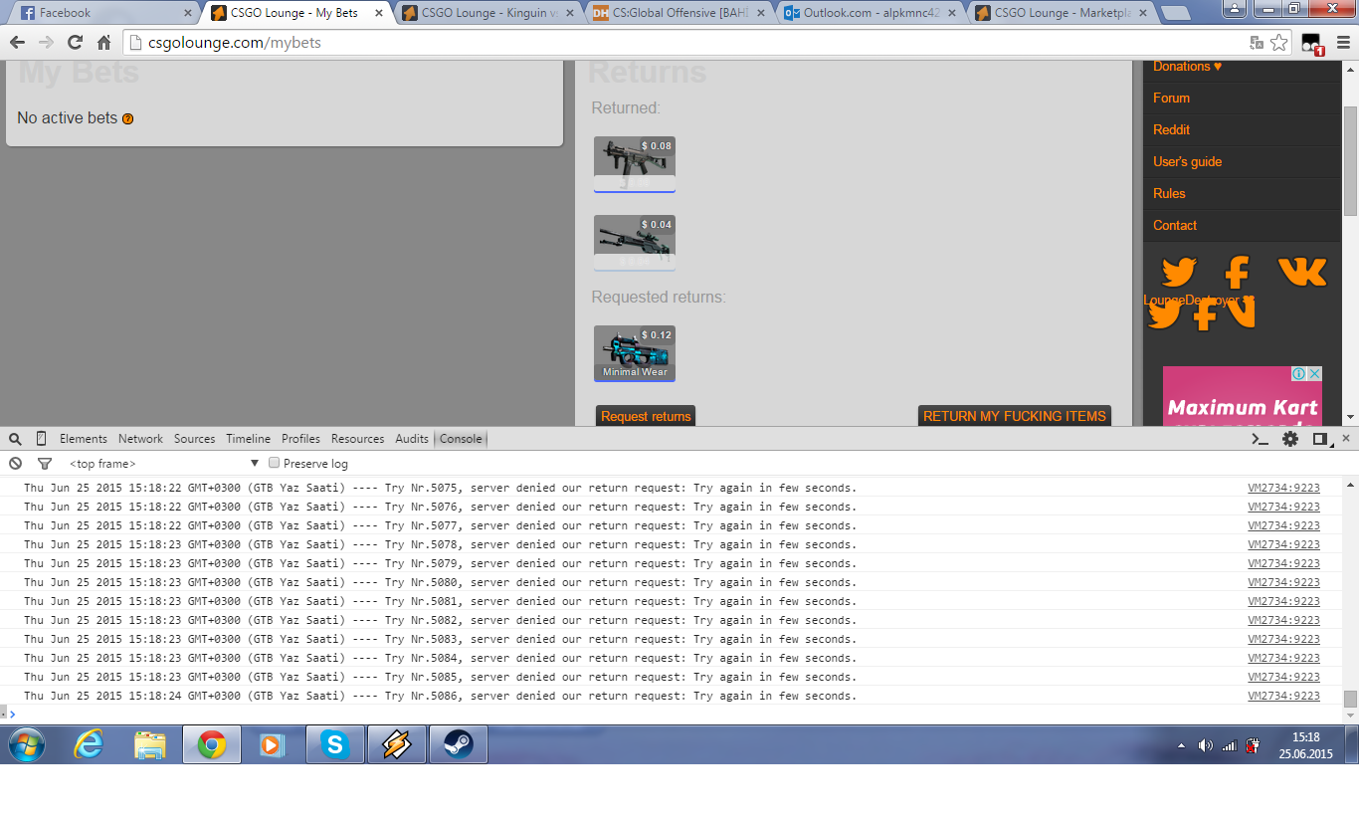Open Windows Explorer from the taskbar

(x=150, y=744)
